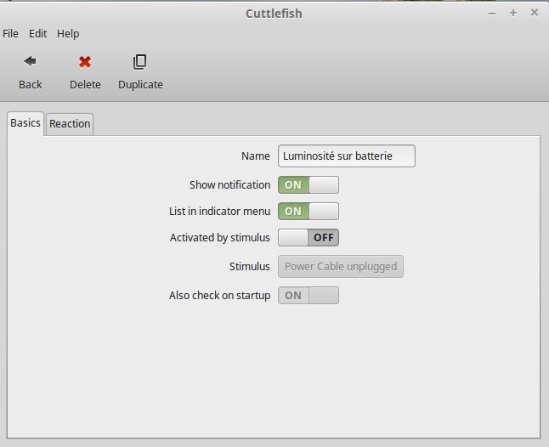Click the Activated by stimulus label

tap(219, 238)
